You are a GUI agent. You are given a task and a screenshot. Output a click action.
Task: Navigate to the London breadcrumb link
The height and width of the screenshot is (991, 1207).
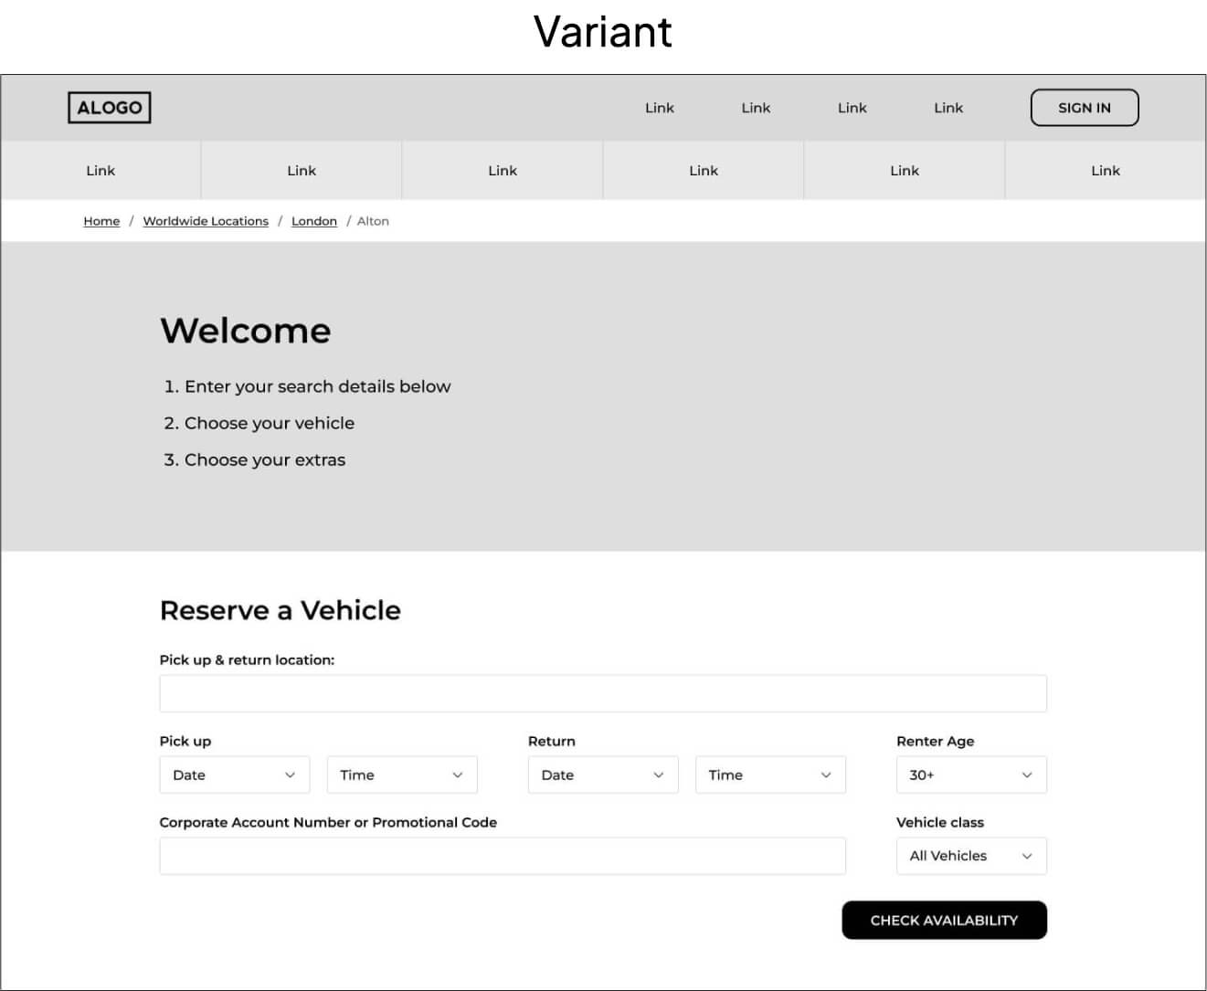tap(313, 221)
